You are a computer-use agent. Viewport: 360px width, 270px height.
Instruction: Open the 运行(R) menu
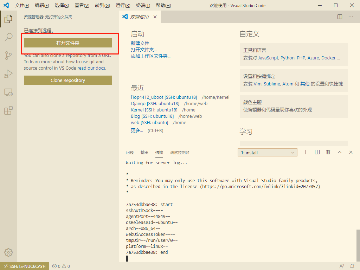123,6
